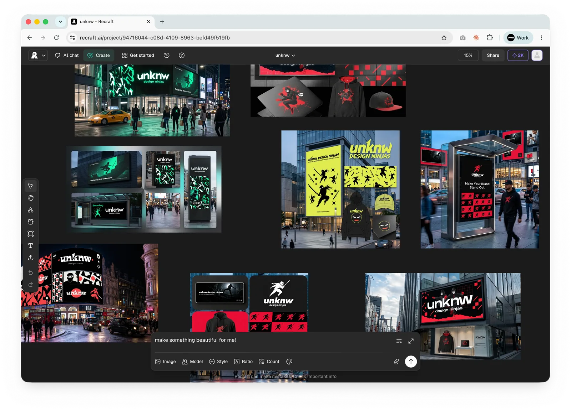The height and width of the screenshot is (410, 571).
Task: Select the frame tool
Action: tap(31, 234)
